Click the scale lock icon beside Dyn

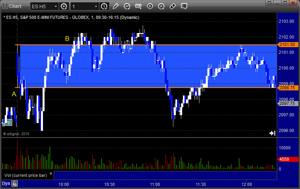pos(15,183)
